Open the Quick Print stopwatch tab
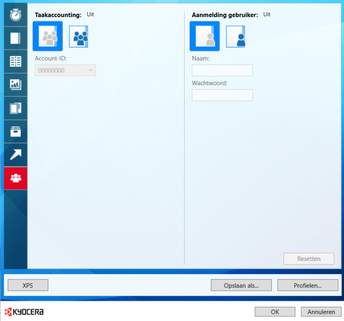This screenshot has width=344, height=321. tap(15, 15)
